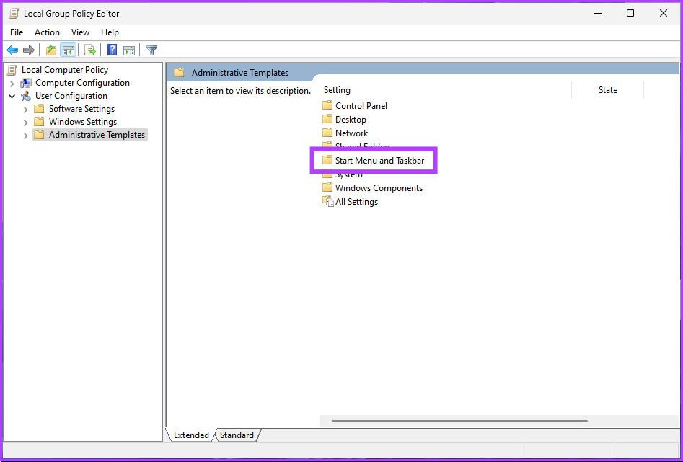Open the View menu
The height and width of the screenshot is (462, 683).
pyautogui.click(x=80, y=32)
